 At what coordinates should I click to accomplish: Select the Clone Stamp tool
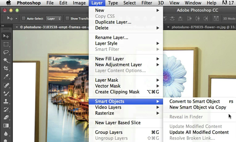(6, 101)
